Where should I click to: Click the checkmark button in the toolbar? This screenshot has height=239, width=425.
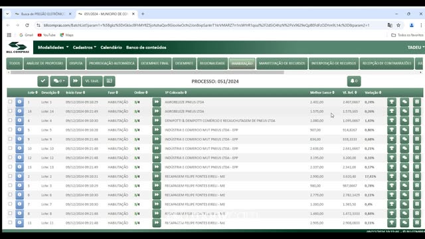click(x=42, y=81)
